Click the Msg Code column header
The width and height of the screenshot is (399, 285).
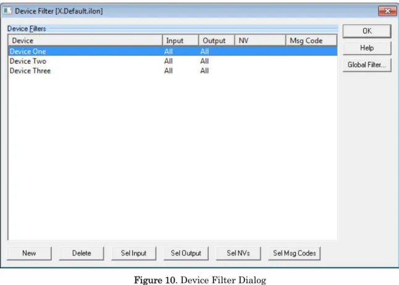[311, 41]
